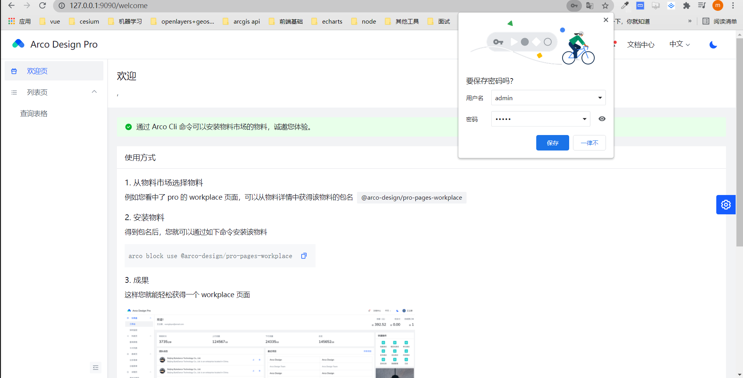Open the Chrome extensions puzzle icon
This screenshot has width=743, height=378.
tap(686, 6)
